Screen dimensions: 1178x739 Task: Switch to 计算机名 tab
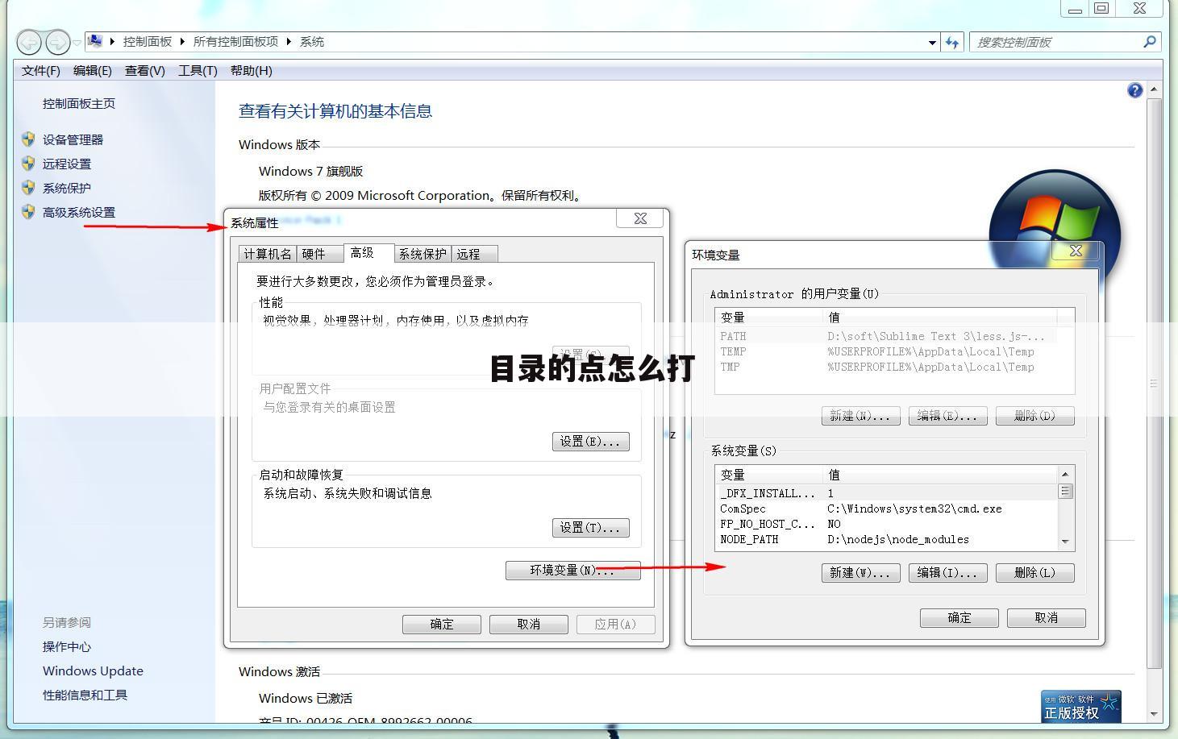pos(268,254)
